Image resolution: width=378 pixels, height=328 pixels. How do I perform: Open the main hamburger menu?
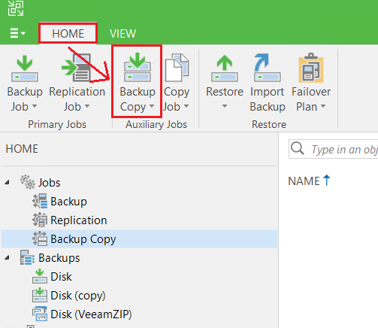tap(17, 33)
